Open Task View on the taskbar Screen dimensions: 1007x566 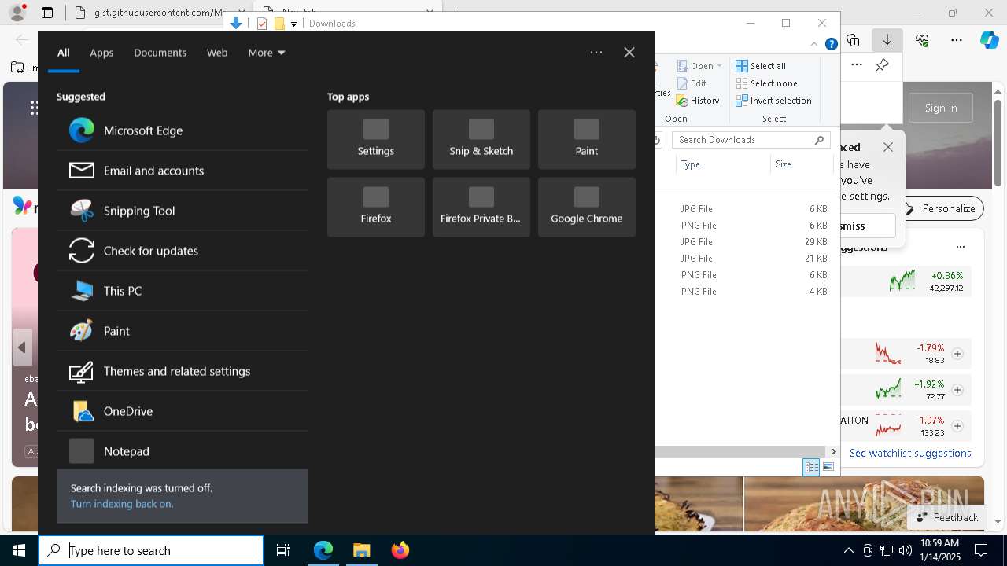[x=283, y=550]
